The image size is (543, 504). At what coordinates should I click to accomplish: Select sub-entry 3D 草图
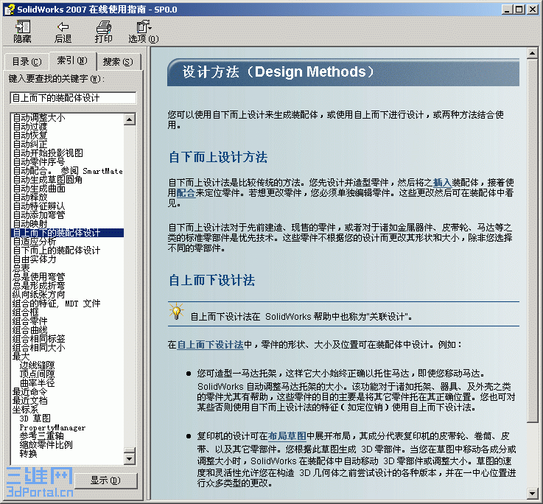(35, 418)
